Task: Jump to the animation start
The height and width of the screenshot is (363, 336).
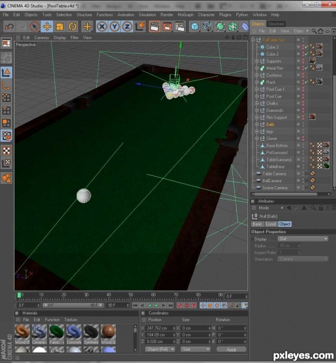Action: [x=136, y=306]
